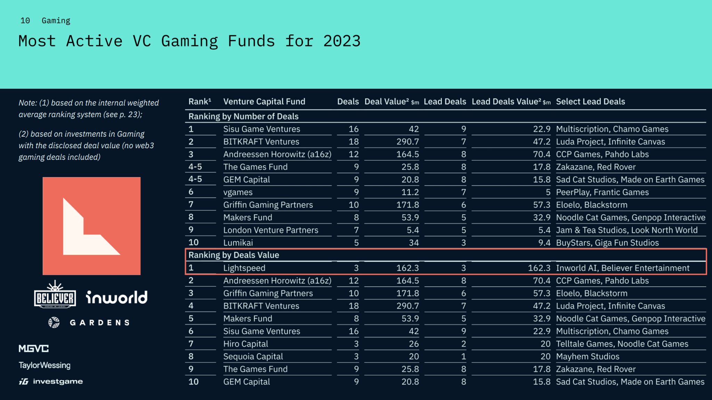Image resolution: width=712 pixels, height=400 pixels.
Task: Click lead deals value 9.4 in Lumikai row
Action: 544,243
